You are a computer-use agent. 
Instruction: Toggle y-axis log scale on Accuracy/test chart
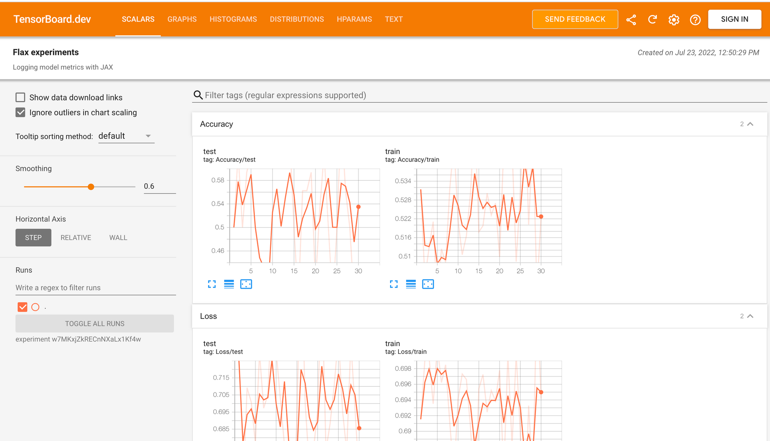click(229, 284)
